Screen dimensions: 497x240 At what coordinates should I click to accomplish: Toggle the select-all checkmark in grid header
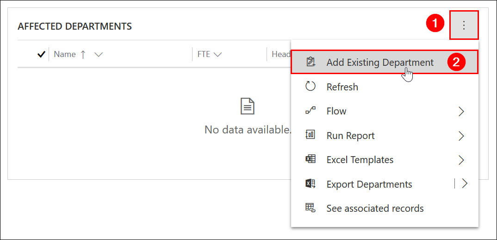[41, 54]
